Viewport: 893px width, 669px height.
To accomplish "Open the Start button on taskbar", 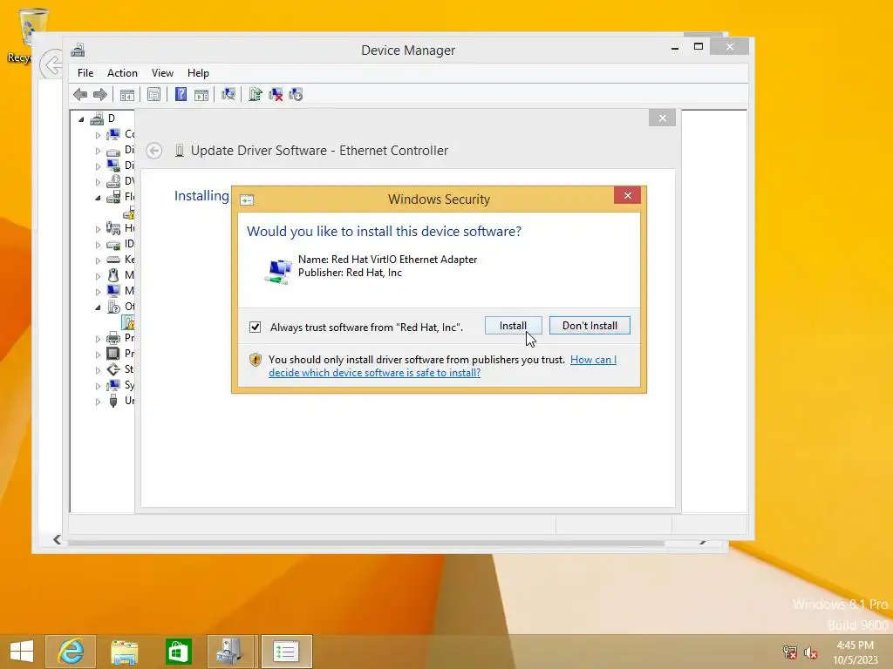I will pos(22,652).
